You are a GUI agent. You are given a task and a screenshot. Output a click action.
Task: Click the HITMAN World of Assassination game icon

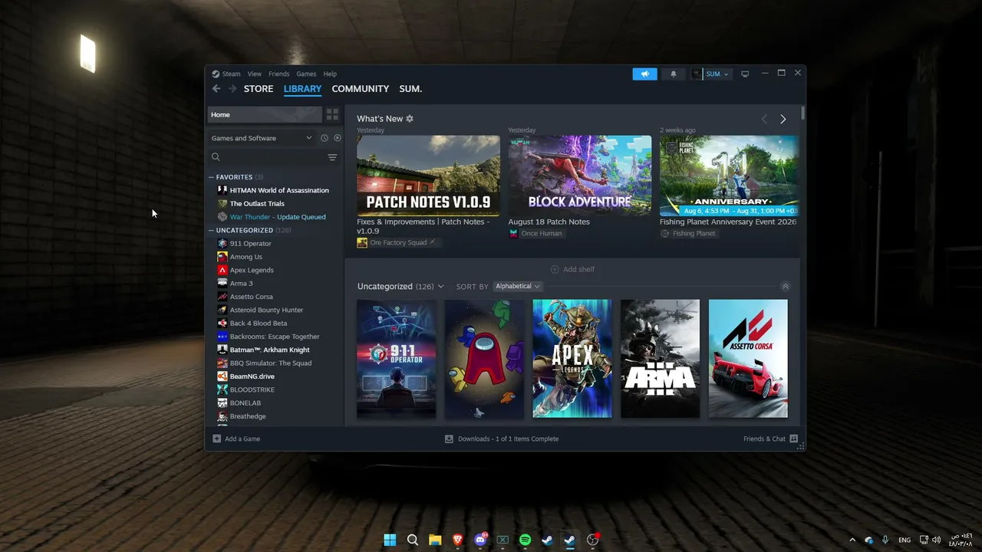click(222, 190)
